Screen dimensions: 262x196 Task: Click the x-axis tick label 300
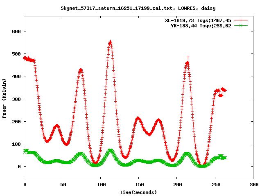tap(254, 185)
